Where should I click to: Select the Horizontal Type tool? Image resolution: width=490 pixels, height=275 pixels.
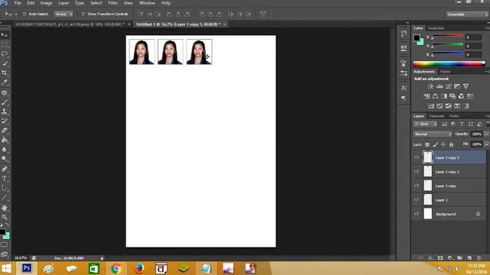point(5,178)
